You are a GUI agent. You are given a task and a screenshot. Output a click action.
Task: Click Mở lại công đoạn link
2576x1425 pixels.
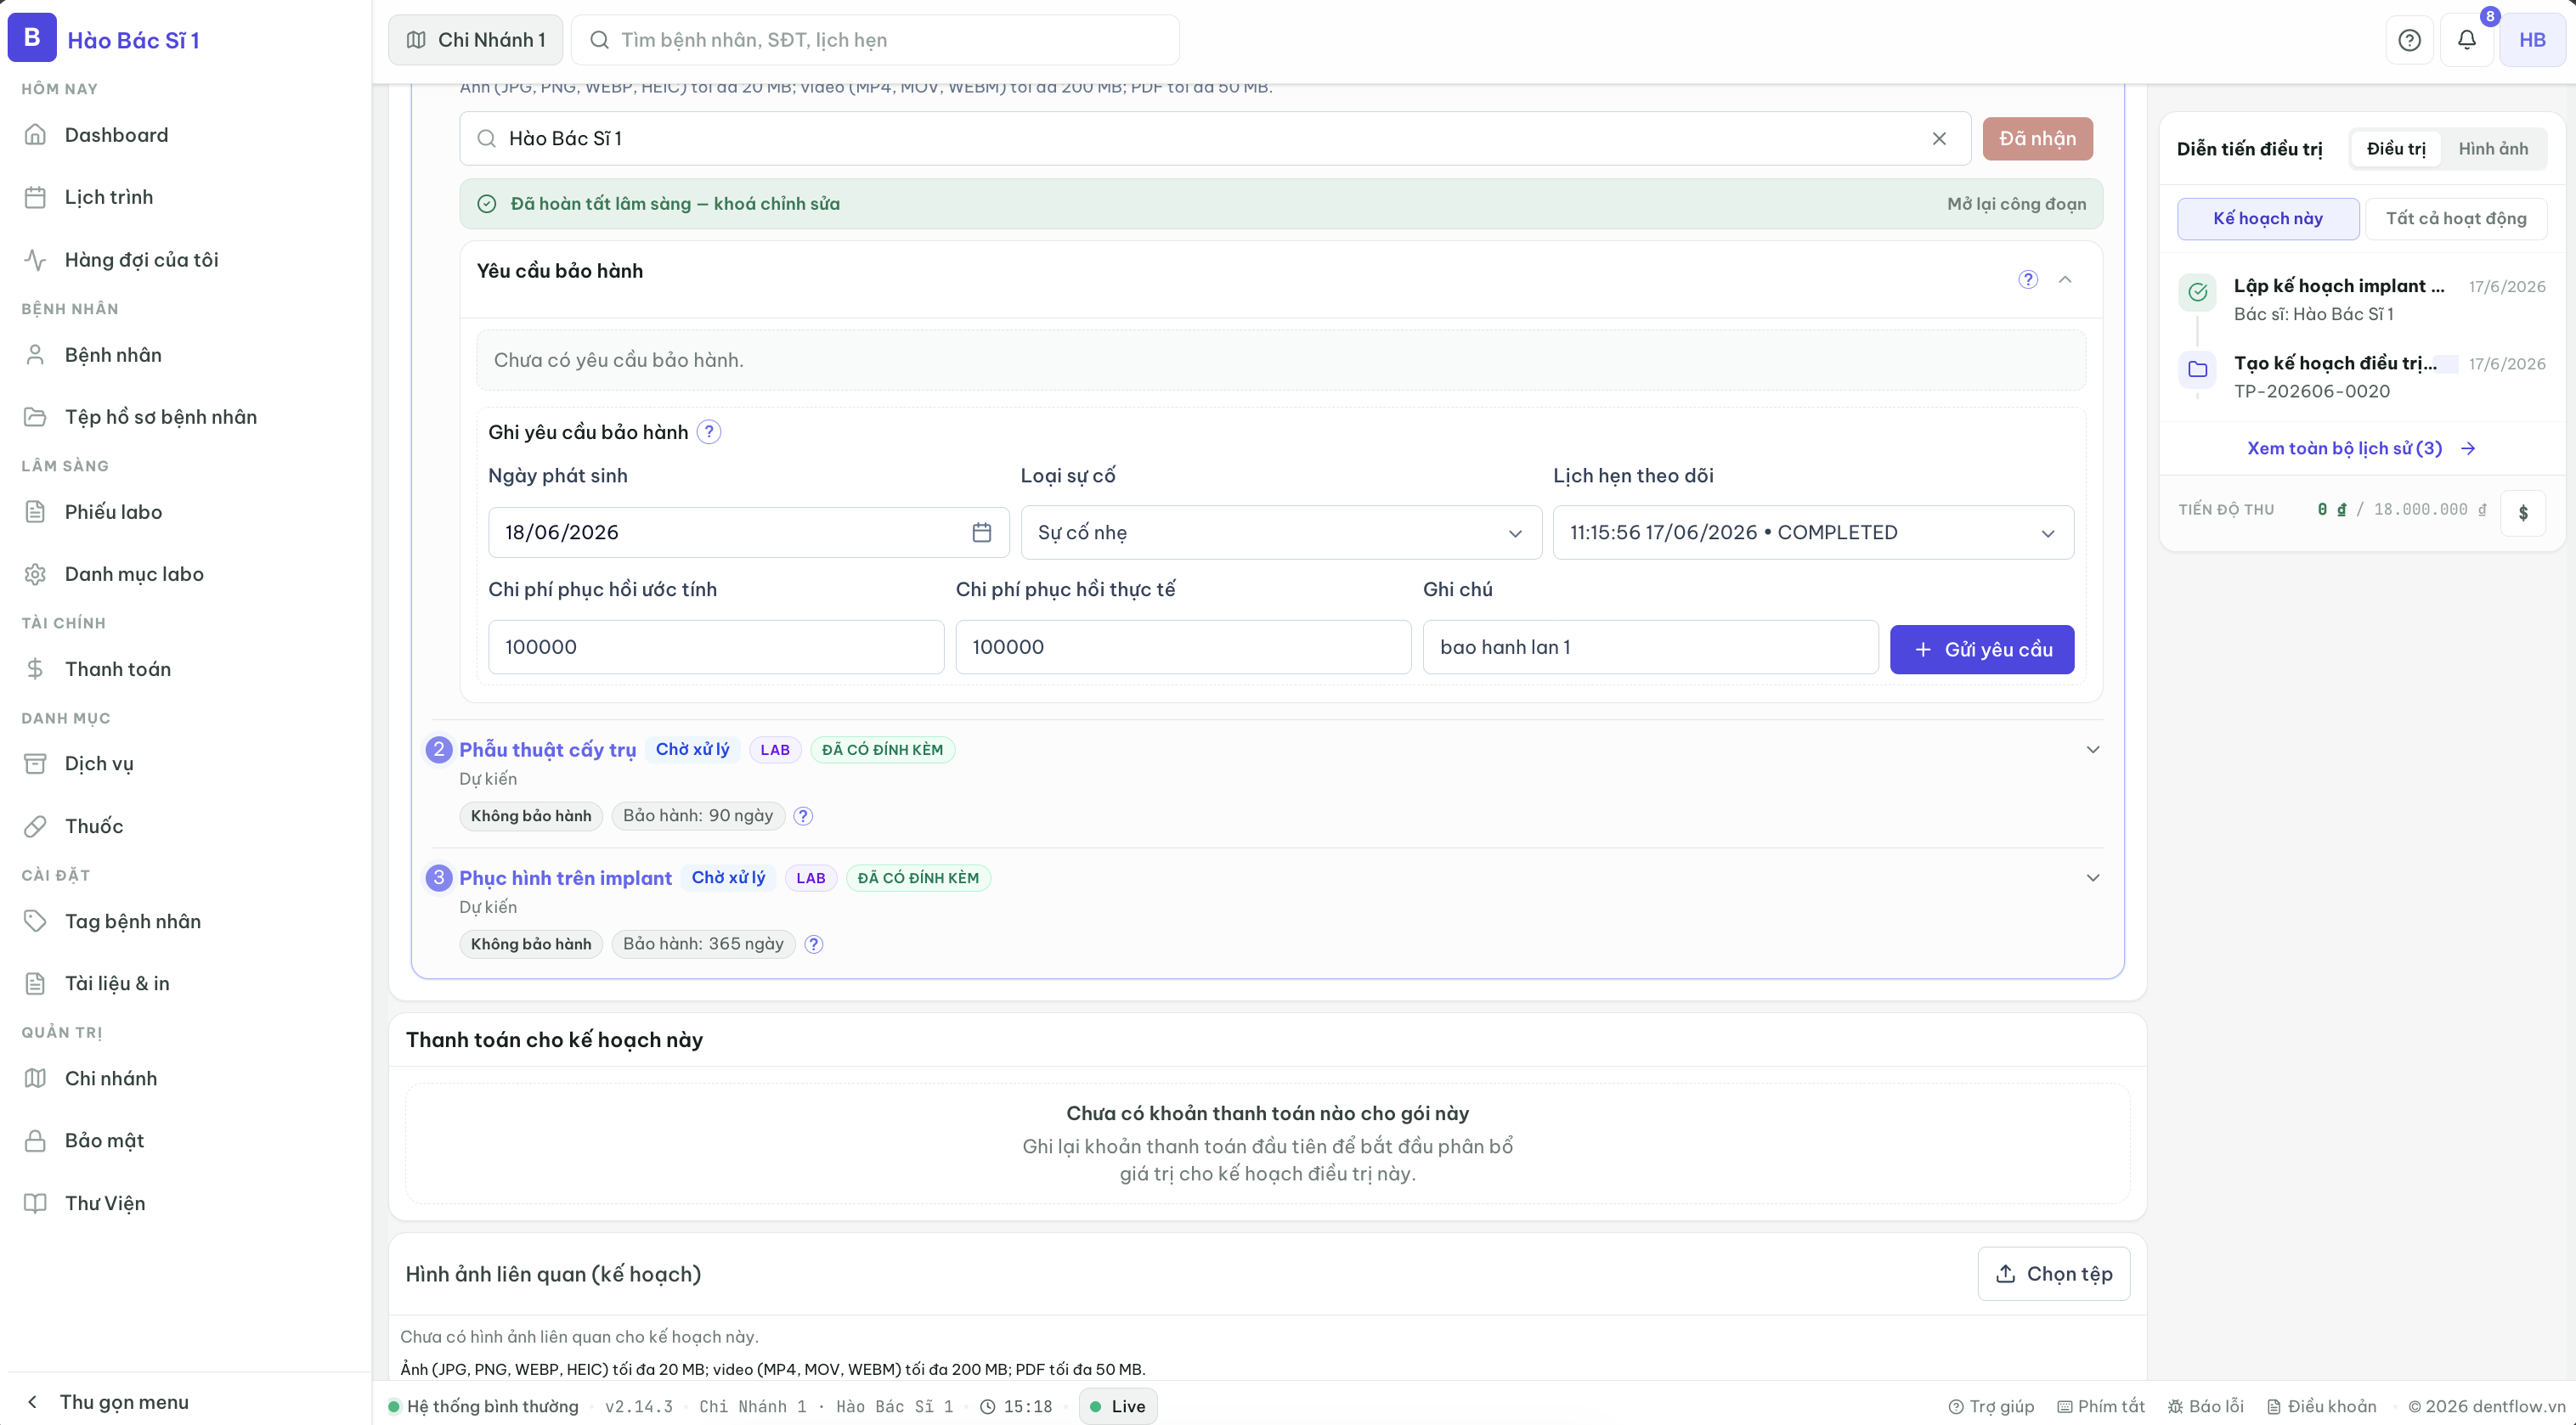click(x=2016, y=204)
